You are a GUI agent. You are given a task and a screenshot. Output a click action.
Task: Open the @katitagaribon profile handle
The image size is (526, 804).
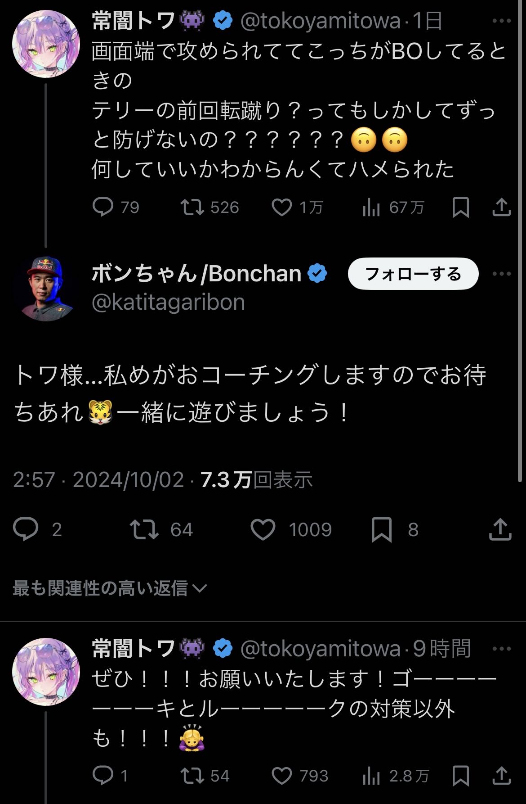(168, 303)
